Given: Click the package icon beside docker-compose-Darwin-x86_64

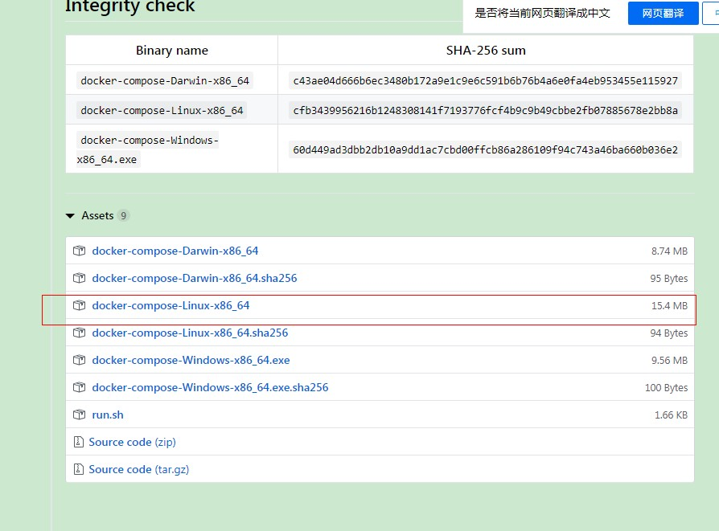Looking at the screenshot, I should click(x=79, y=251).
